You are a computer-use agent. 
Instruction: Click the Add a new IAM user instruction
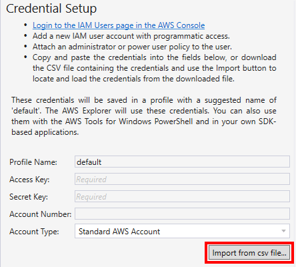point(131,36)
